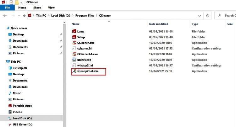Click the Desktop icon under This PC

pyautogui.click(x=10, y=74)
